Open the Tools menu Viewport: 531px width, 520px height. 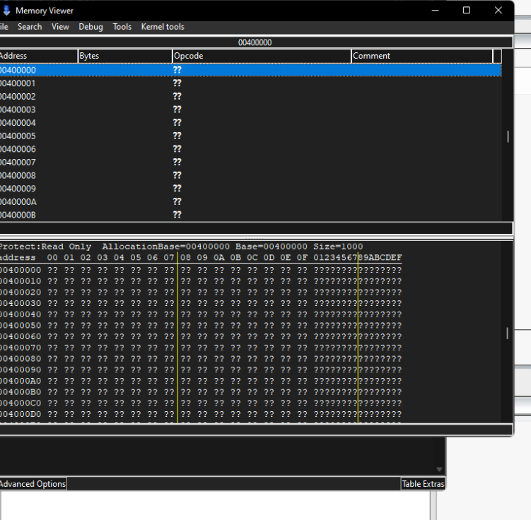click(122, 27)
